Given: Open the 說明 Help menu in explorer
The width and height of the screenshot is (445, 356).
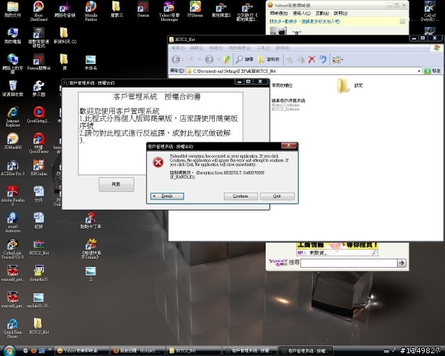Looking at the screenshot, I should tap(283, 48).
